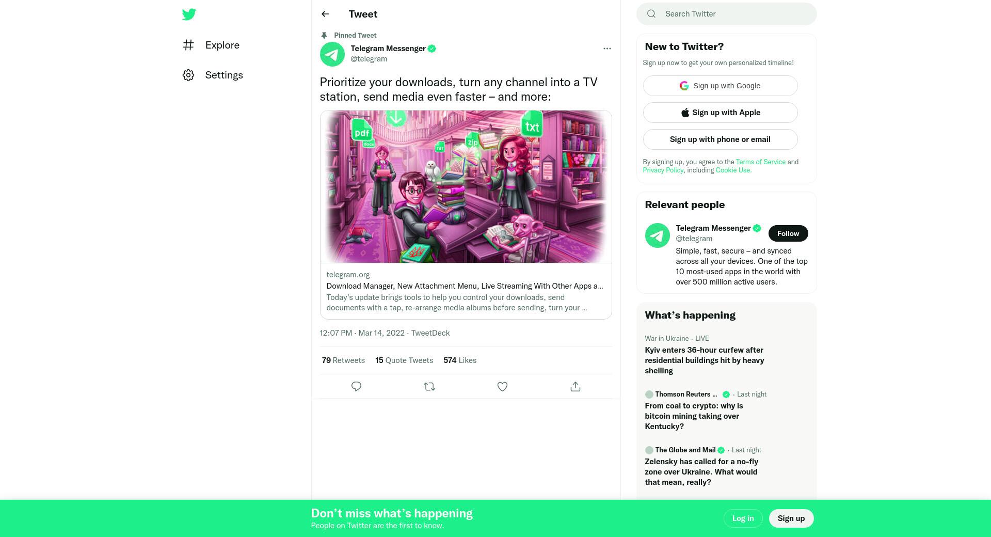991x537 pixels.
Task: Open the Kyiv curfew trending story
Action: point(705,360)
